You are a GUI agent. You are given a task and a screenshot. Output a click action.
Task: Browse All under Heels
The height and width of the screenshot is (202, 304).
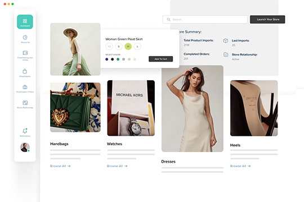pos(240,166)
